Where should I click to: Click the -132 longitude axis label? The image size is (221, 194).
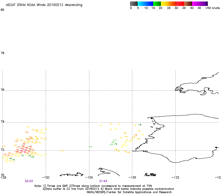point(46,177)
